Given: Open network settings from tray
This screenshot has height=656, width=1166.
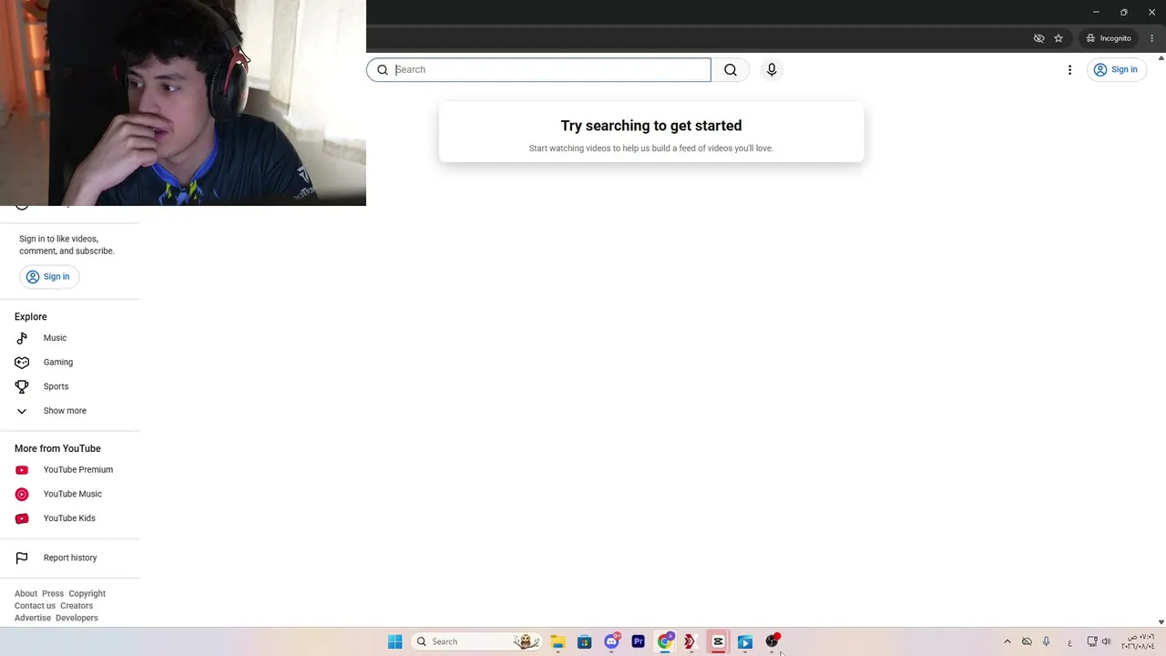Looking at the screenshot, I should point(1092,641).
